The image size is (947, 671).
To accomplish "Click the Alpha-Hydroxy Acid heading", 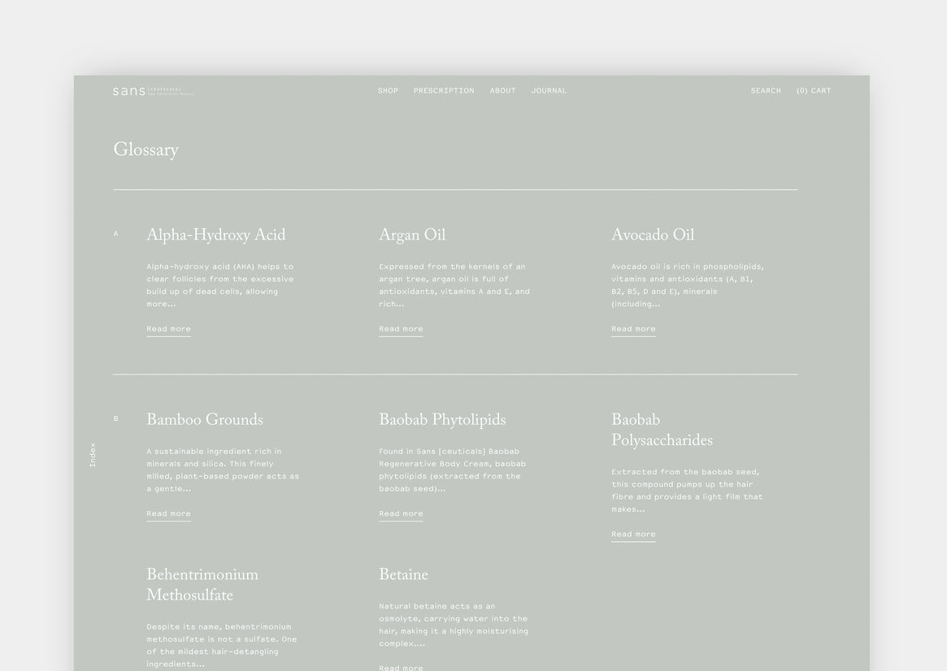I will (215, 236).
